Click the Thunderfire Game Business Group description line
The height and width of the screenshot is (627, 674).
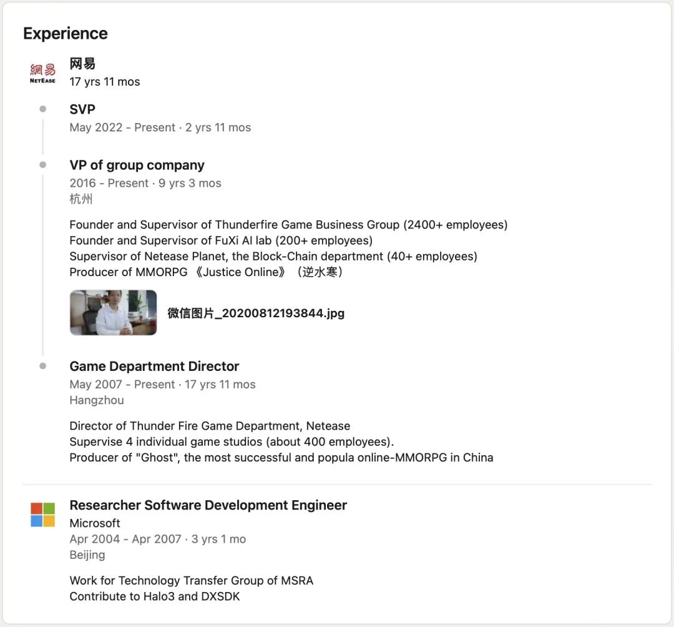[288, 224]
